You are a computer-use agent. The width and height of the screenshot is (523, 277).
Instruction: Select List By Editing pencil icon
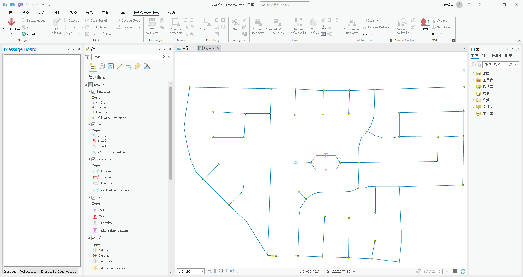120,66
